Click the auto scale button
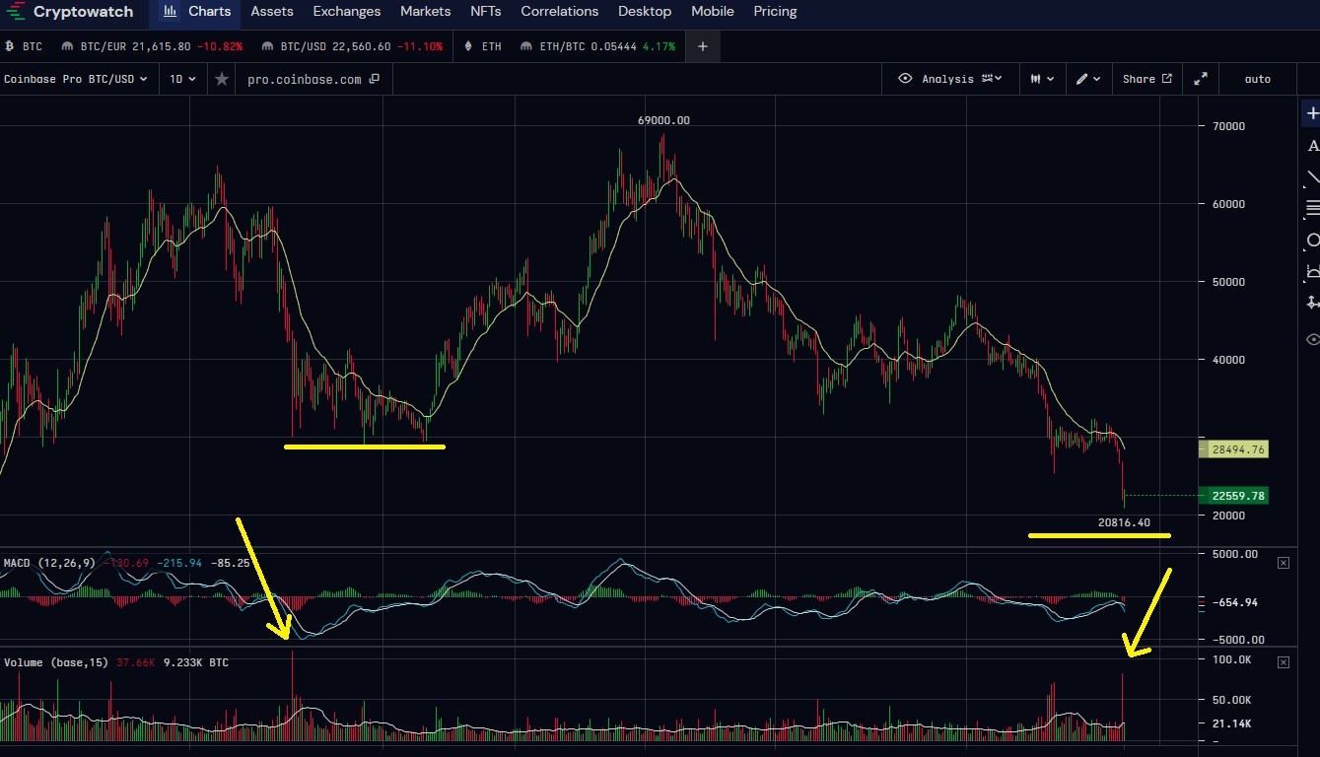 pyautogui.click(x=1258, y=79)
